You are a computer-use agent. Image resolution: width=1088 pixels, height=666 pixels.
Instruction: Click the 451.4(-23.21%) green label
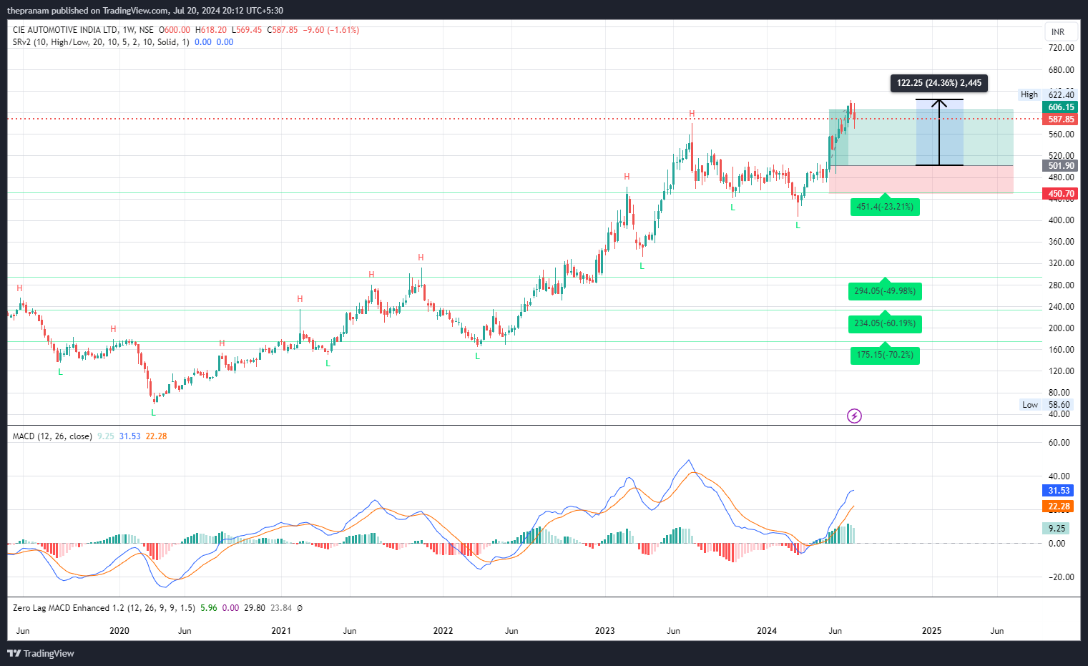click(x=885, y=207)
